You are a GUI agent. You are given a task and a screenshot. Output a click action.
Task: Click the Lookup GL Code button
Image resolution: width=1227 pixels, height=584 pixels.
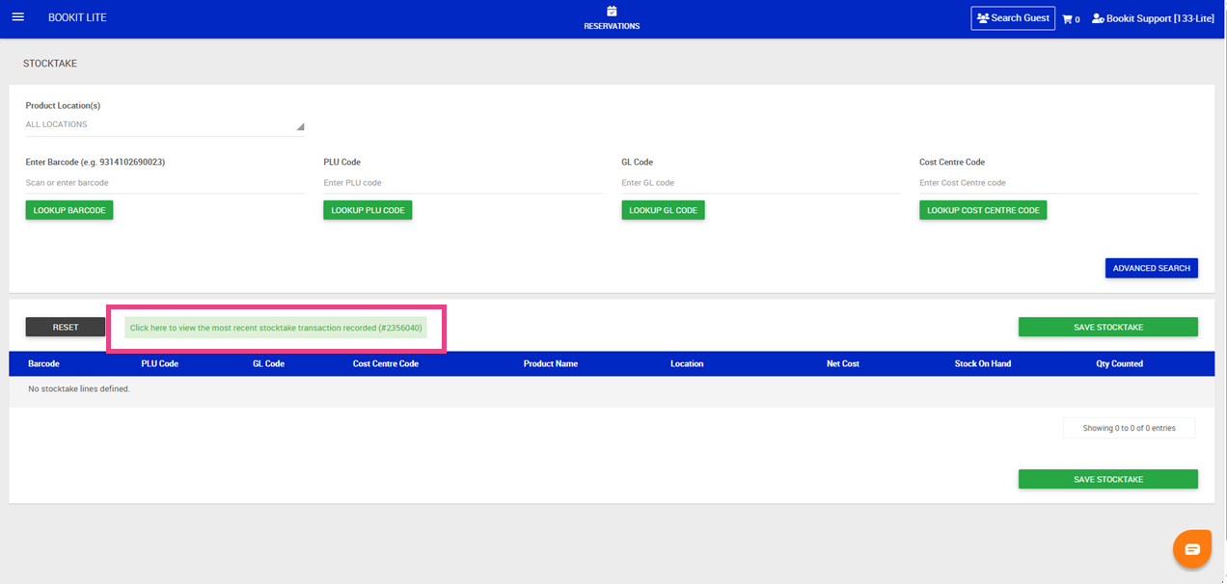point(663,210)
